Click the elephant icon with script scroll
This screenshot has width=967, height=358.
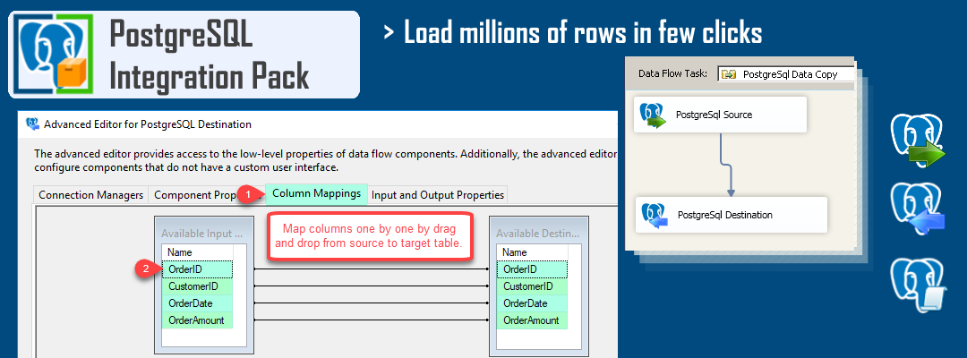coord(915,285)
